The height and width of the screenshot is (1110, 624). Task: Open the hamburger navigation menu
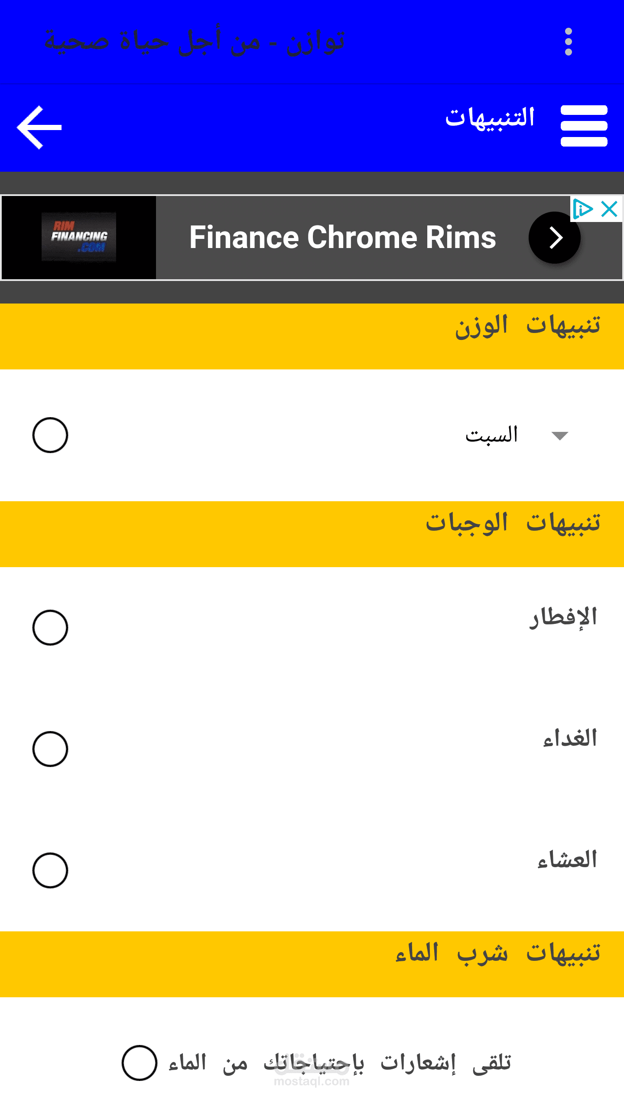click(584, 126)
